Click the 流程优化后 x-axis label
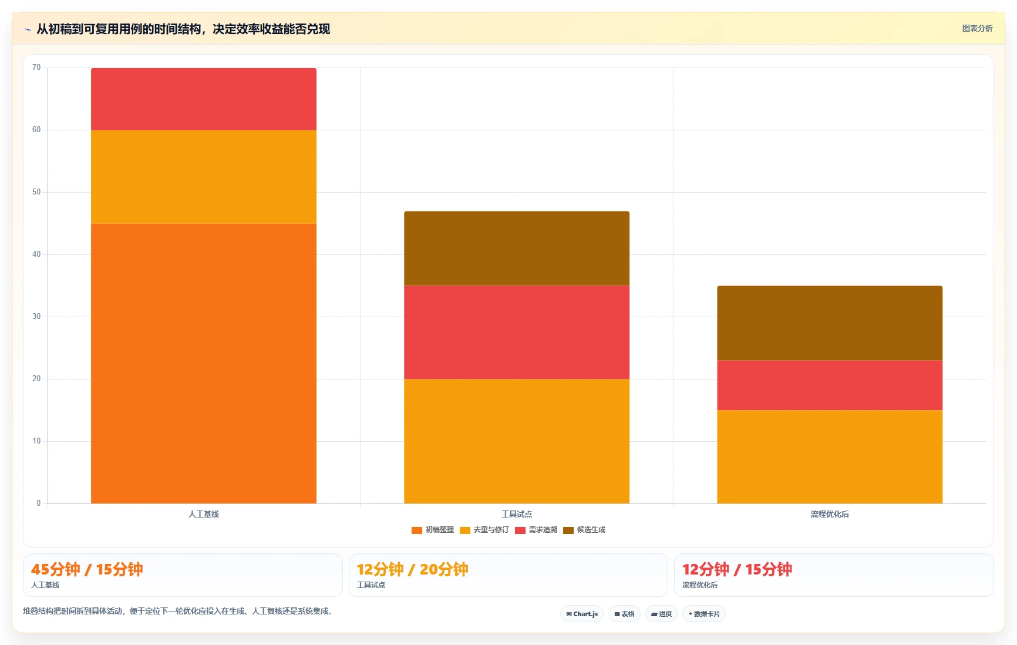The width and height of the screenshot is (1017, 645). [830, 514]
